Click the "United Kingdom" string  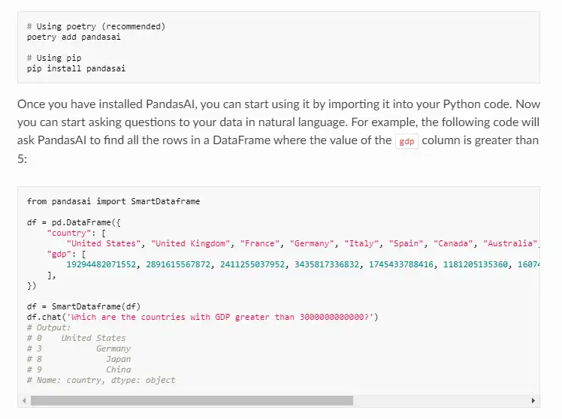[x=190, y=243]
